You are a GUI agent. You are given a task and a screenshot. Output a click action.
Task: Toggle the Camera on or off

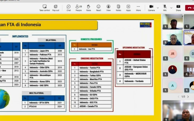[x=151, y=8]
